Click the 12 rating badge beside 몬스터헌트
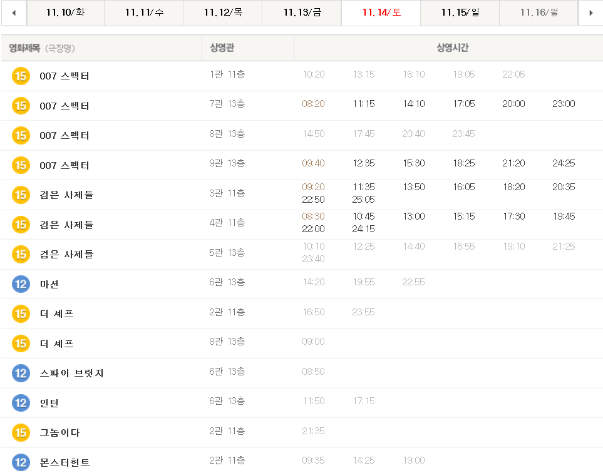Image resolution: width=603 pixels, height=473 pixels. [x=21, y=462]
